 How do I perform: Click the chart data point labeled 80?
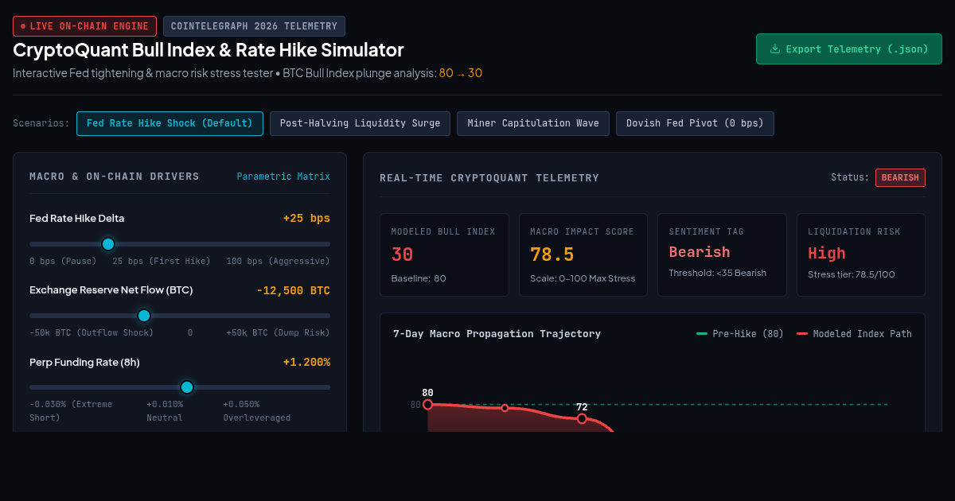click(427, 405)
